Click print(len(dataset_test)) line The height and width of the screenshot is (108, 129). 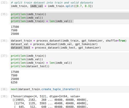click(x=30, y=66)
